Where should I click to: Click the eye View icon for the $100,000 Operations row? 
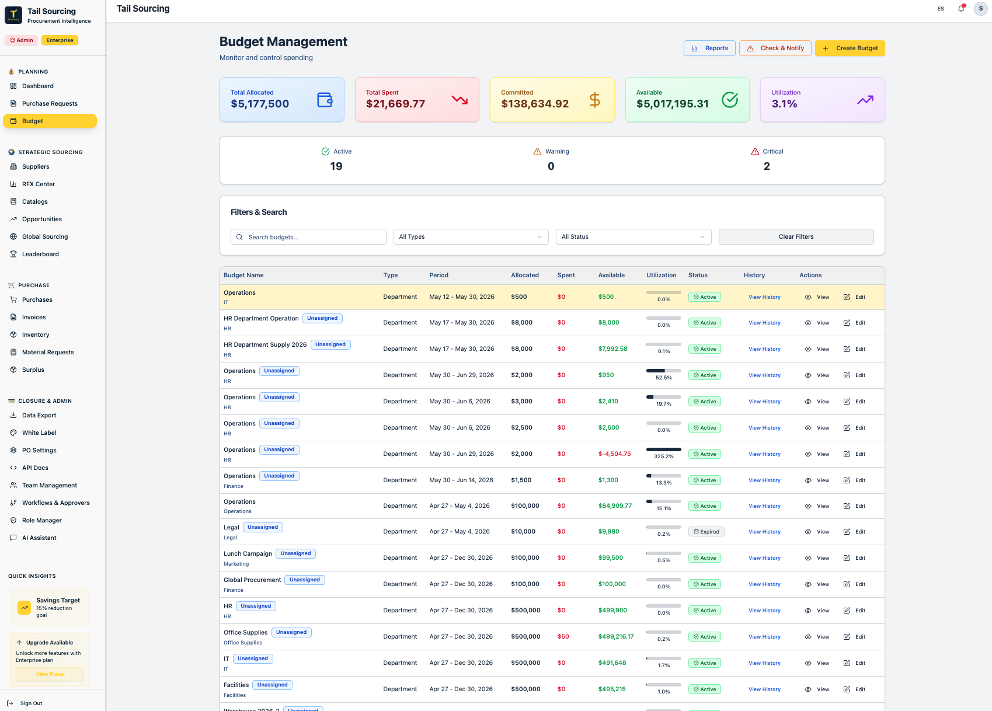tap(808, 506)
